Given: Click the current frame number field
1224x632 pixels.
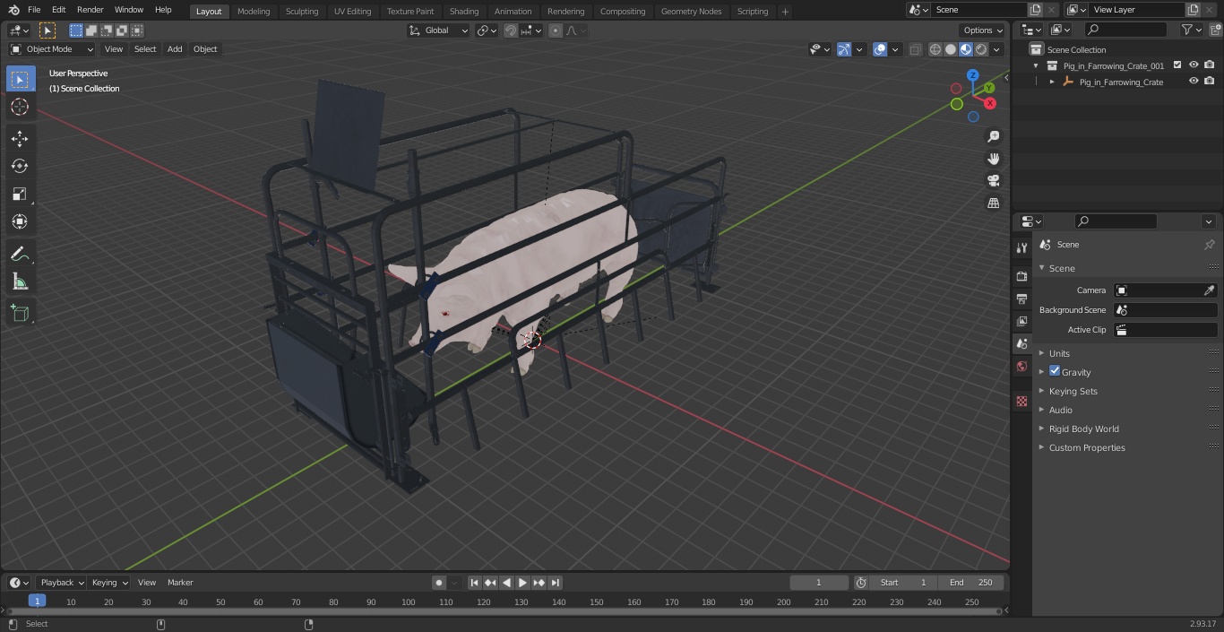Looking at the screenshot, I should (819, 583).
